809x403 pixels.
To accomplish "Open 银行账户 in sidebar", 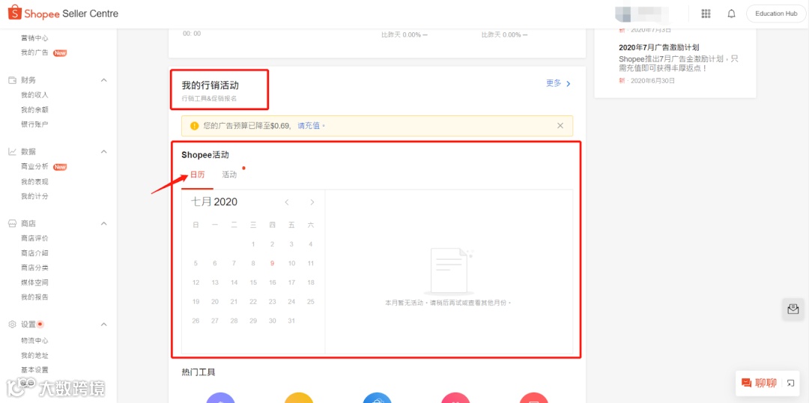I will click(34, 124).
